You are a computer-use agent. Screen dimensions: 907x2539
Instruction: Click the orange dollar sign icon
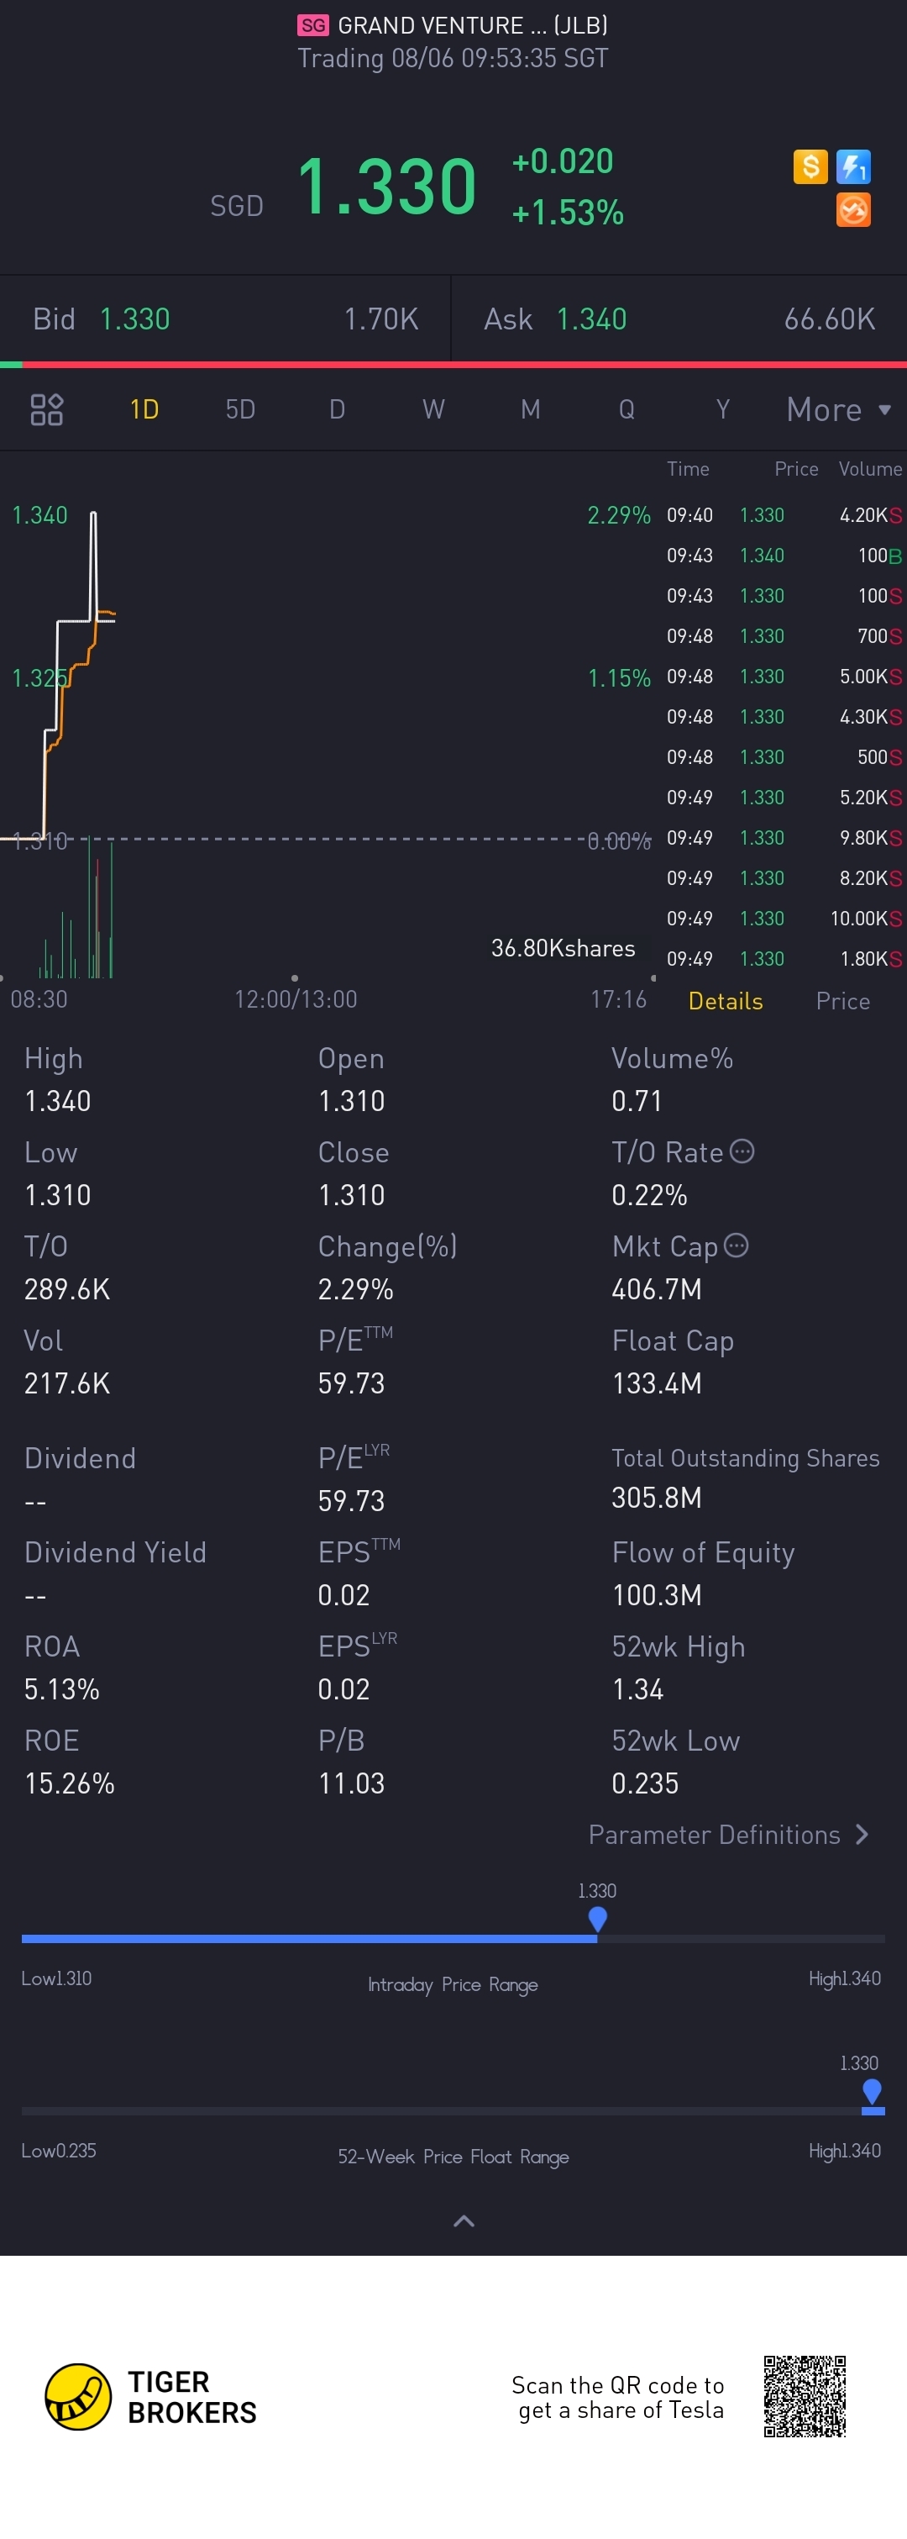click(x=810, y=166)
